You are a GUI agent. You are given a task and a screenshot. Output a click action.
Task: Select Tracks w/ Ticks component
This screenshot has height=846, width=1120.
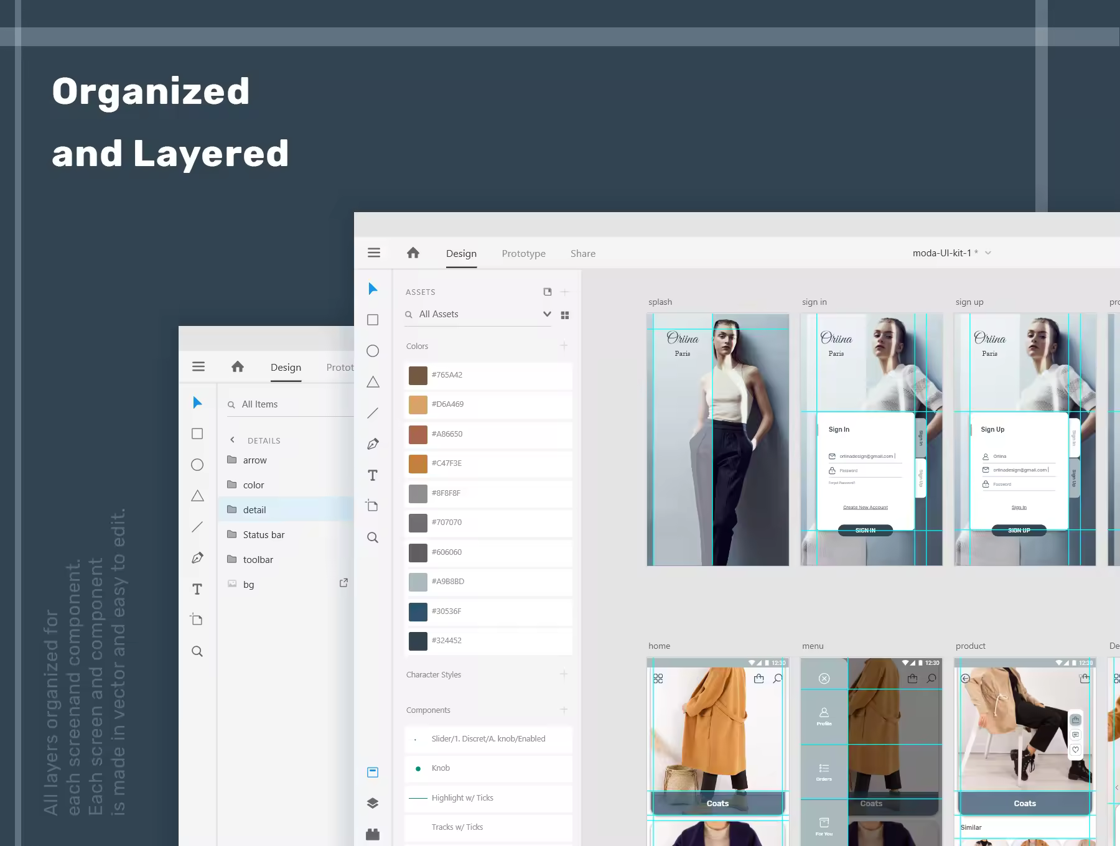(489, 827)
